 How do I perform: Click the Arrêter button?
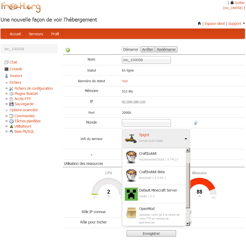coord(148,50)
